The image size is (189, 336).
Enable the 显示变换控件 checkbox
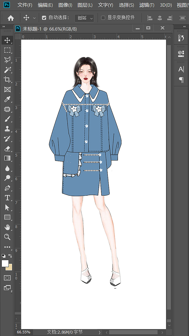103,18
